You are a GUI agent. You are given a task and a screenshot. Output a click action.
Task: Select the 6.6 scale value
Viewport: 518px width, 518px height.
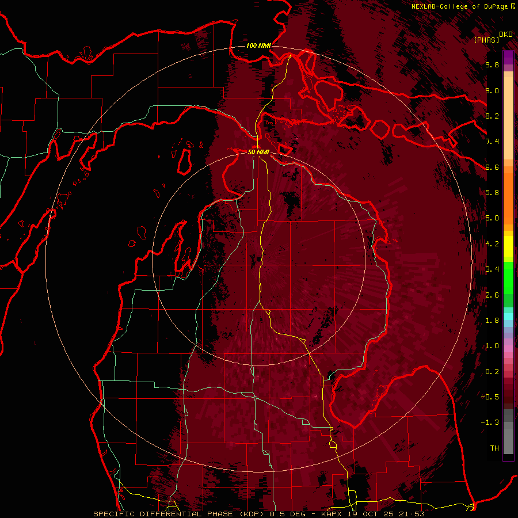(492, 167)
